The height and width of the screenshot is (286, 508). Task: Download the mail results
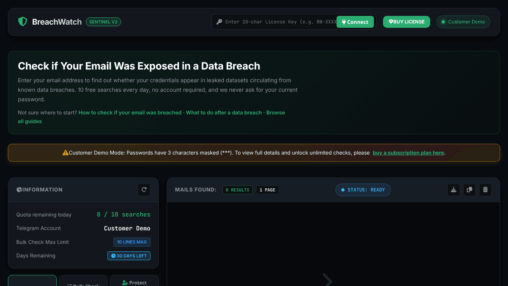pos(454,190)
